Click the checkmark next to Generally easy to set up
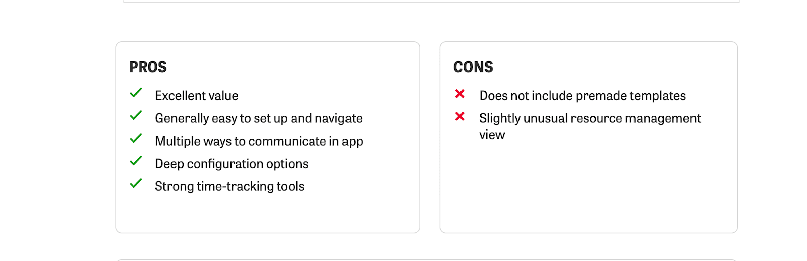The image size is (807, 261). click(136, 115)
